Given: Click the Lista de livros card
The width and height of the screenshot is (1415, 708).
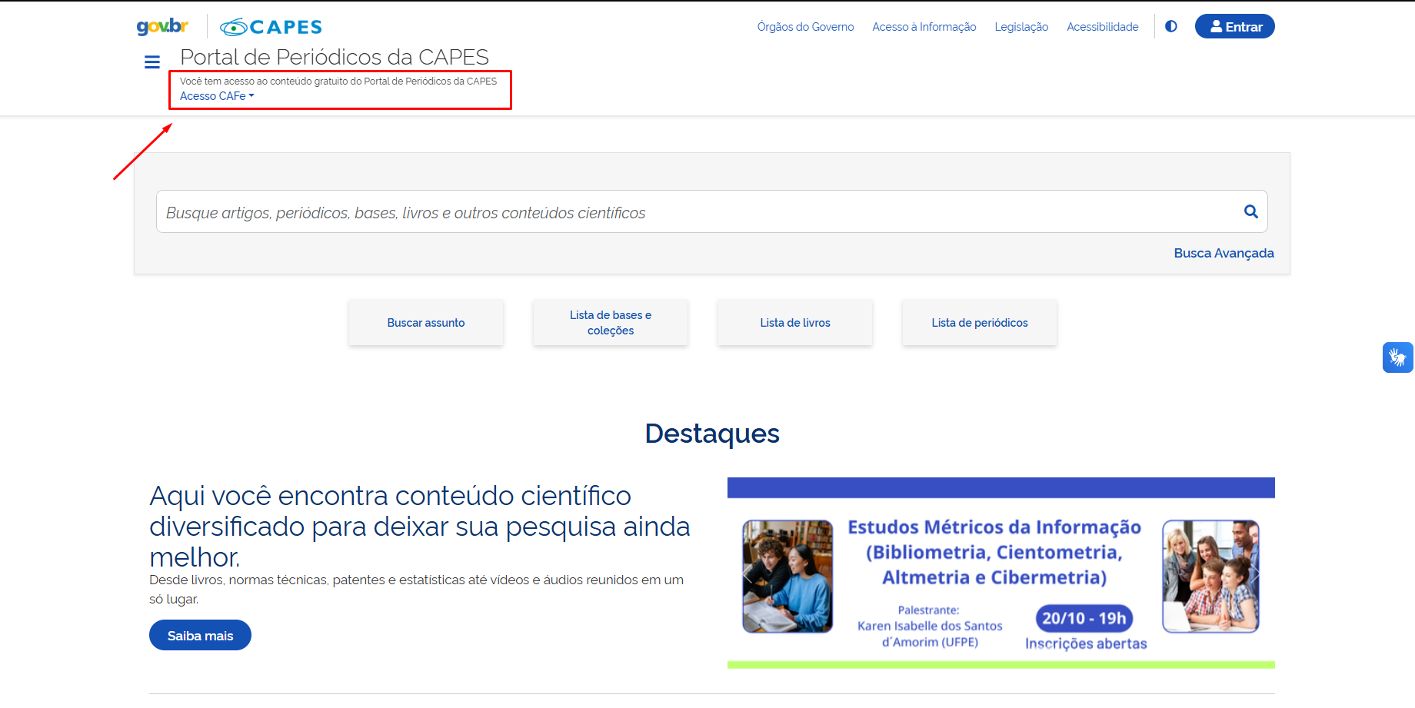Looking at the screenshot, I should tap(795, 323).
